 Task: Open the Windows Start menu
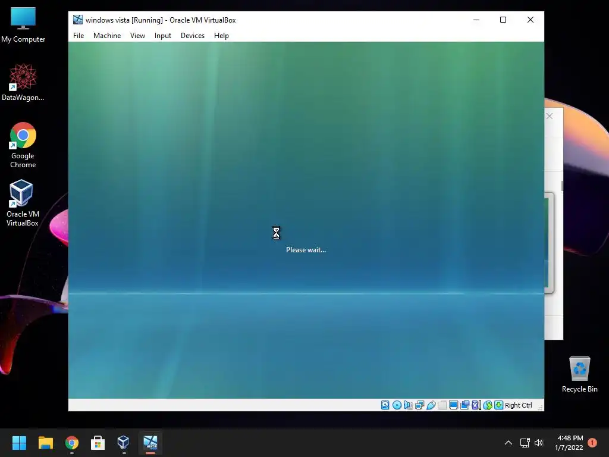(x=19, y=443)
